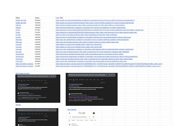Viewport: 187px width, 126px height.
Task: Open the ucr.edu.co.bz videocompress remote-team URL
Action: (x=86, y=35)
